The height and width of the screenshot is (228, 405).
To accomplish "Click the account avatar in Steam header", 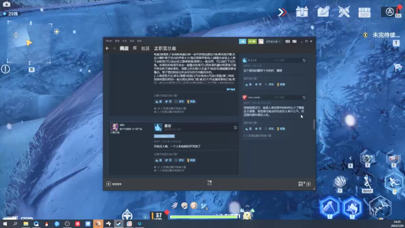I will point(261,42).
